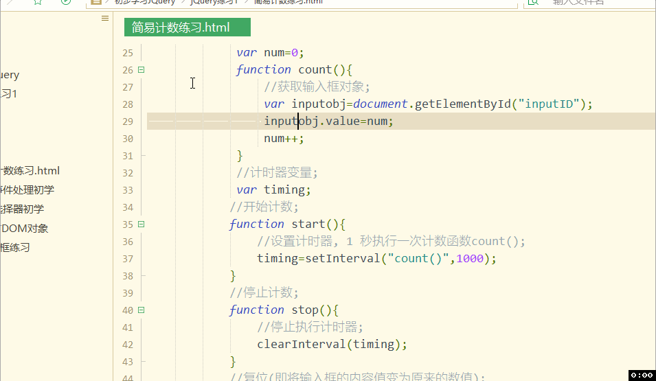656x381 pixels.
Task: Select the sidebar item ending in 数练习.html
Action: 30,171
